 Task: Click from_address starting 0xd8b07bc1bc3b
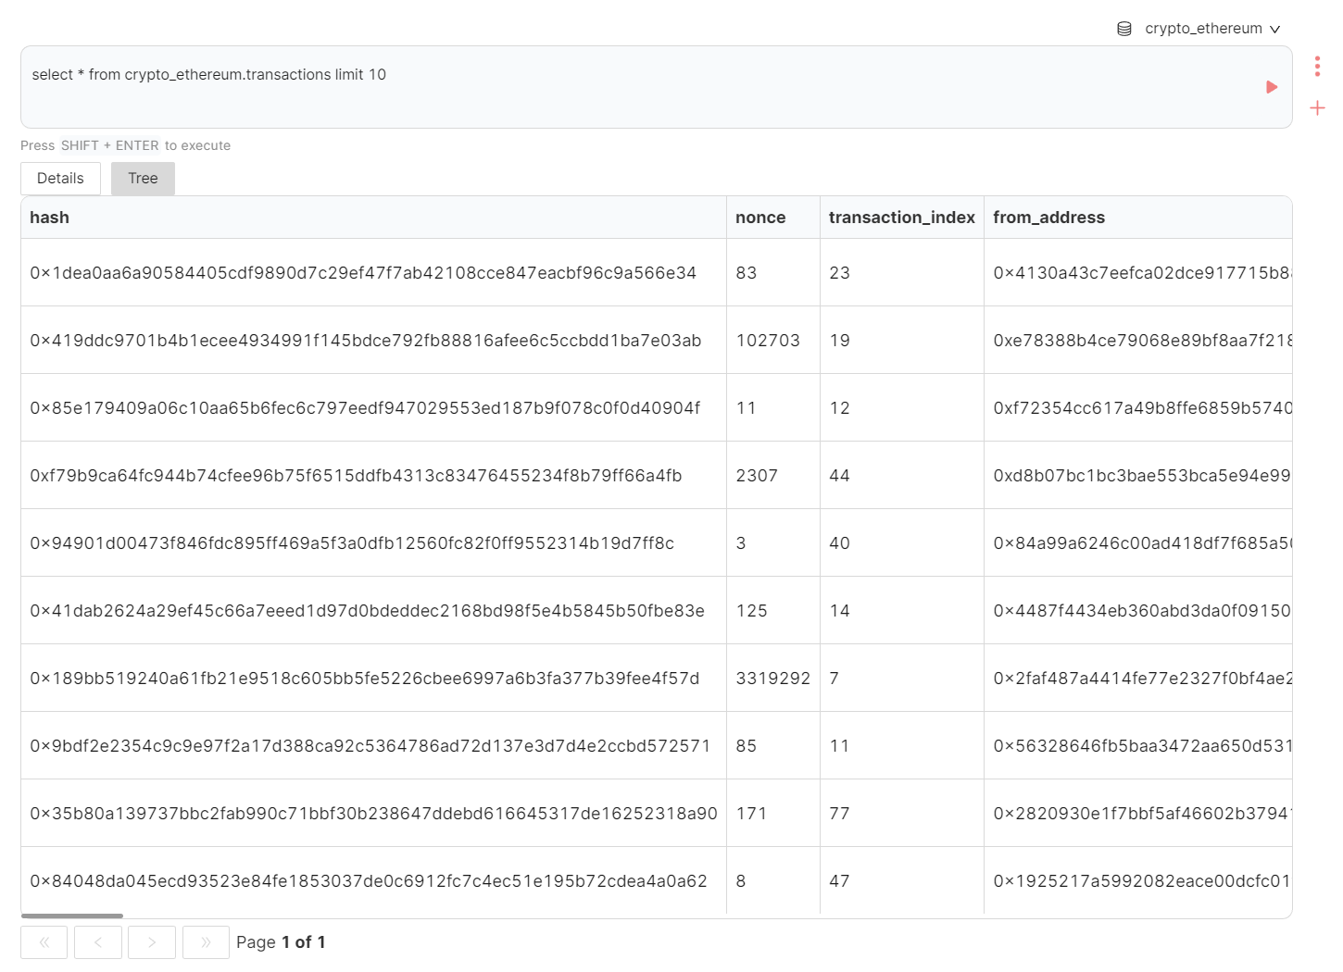pos(1137,476)
